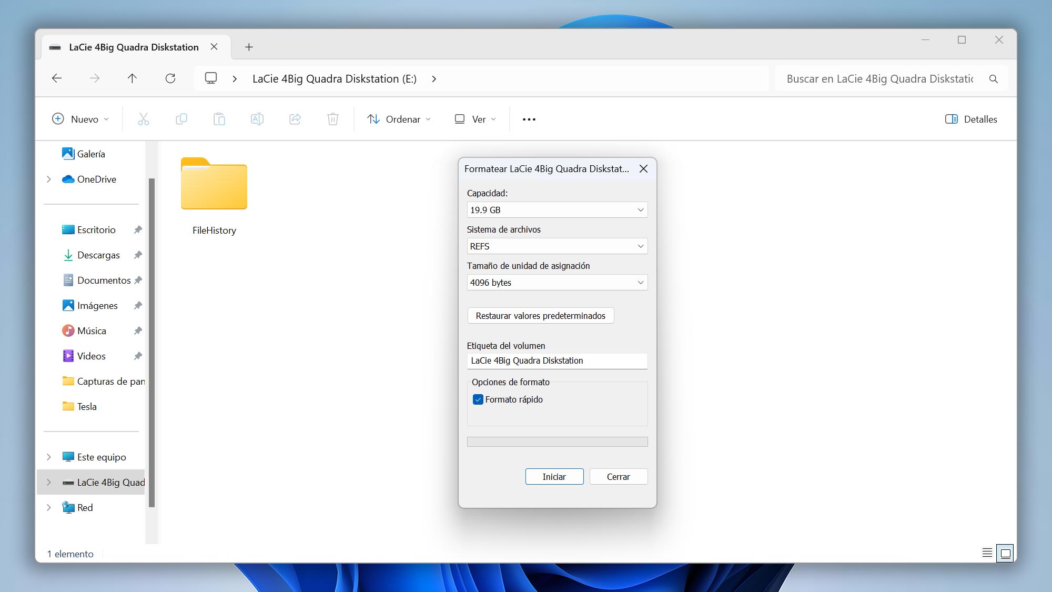Screen dimensions: 1052x592
Task: Select the FileHistory folder
Action: tap(214, 196)
